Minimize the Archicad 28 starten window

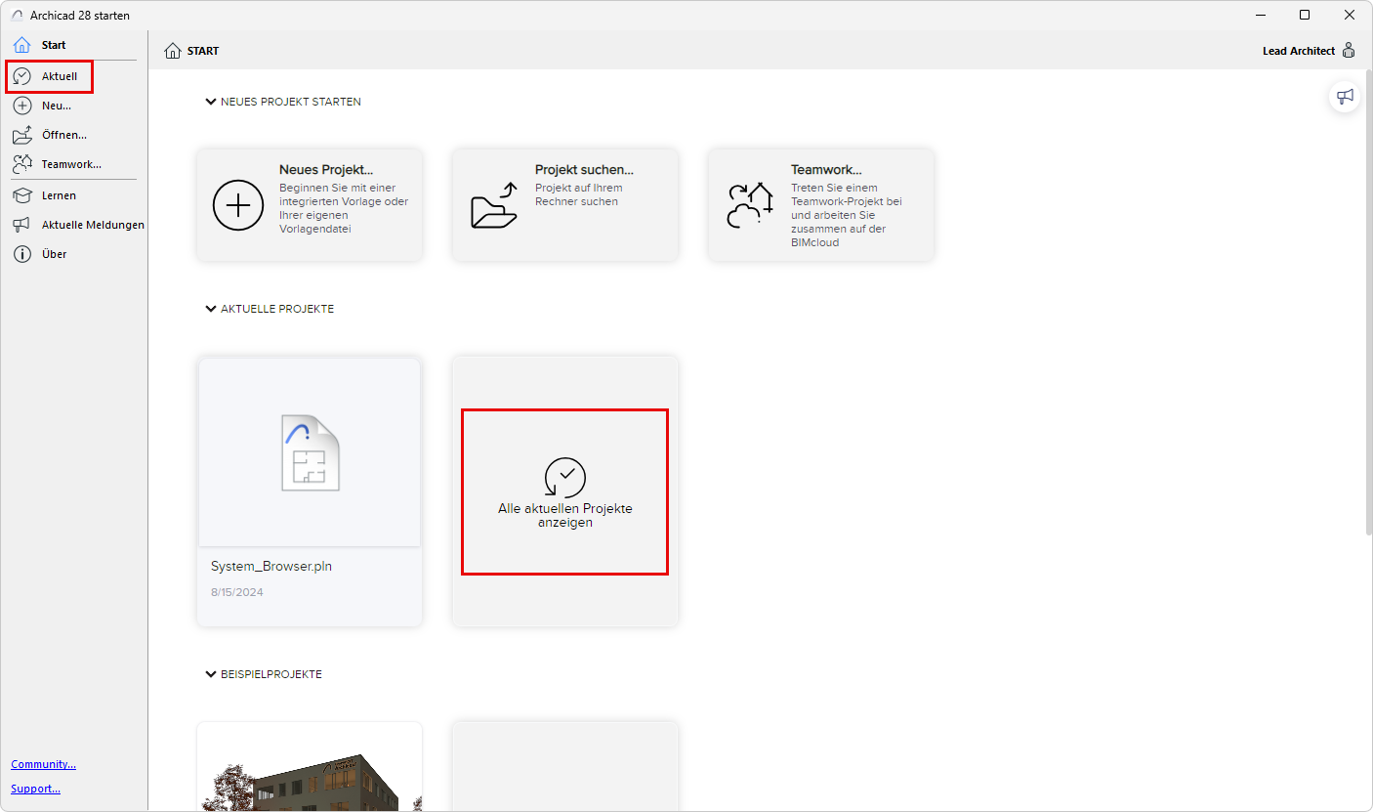coord(1260,16)
